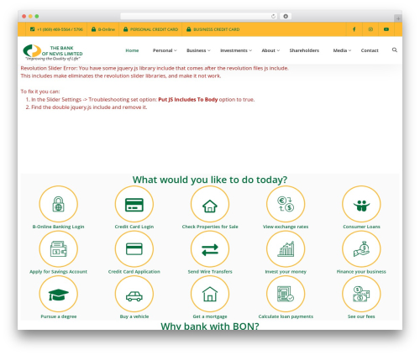This screenshot has width=420, height=355.
Task: Click Apply for Savings Account wallet icon
Action: (58, 249)
